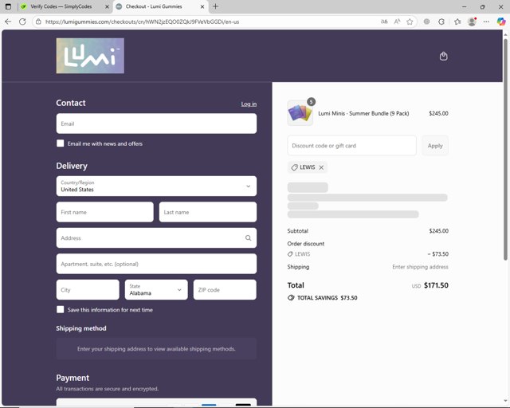510x408 pixels.
Task: Click the browser address bar URL
Action: click(142, 22)
